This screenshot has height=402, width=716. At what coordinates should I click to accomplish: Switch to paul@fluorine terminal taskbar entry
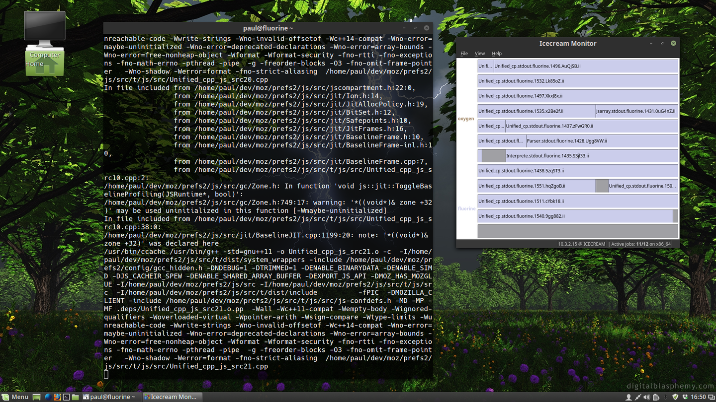(110, 397)
